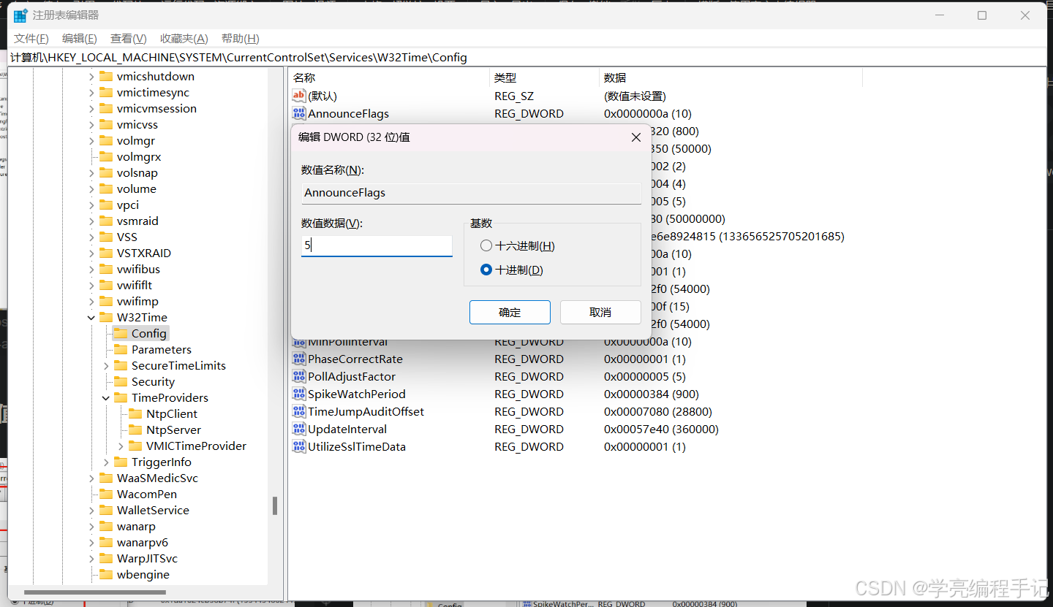Click the Security folder icon
Screen dimensions: 1053x607
point(120,381)
